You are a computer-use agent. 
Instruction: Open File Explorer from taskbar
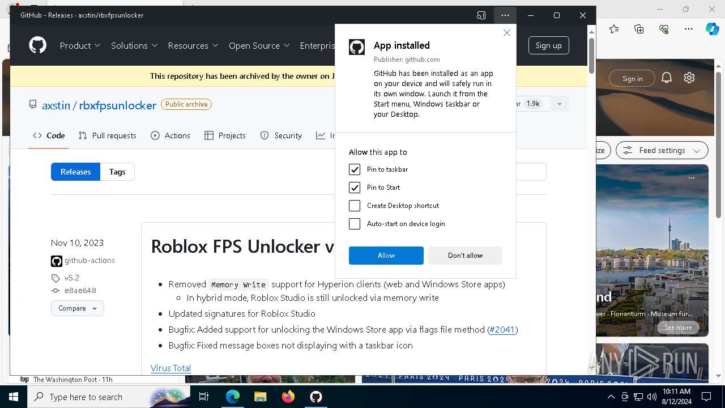[x=261, y=397]
